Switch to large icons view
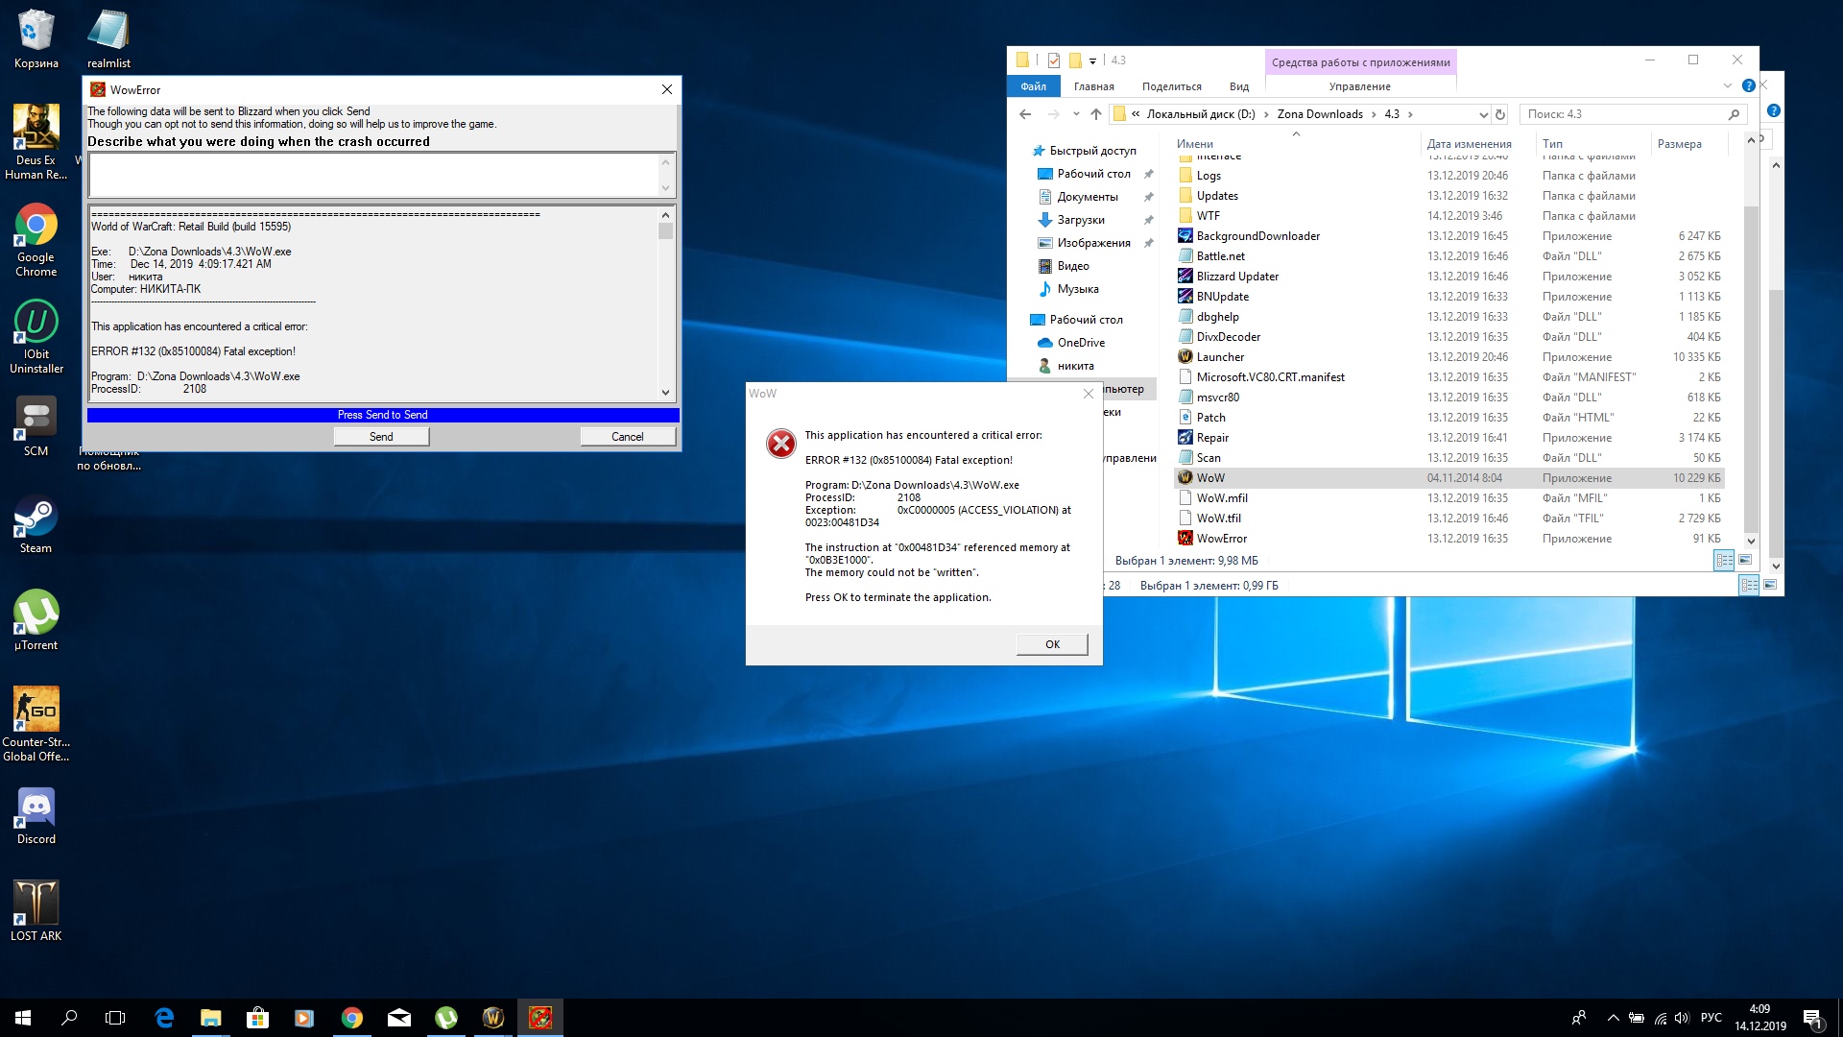Image resolution: width=1843 pixels, height=1037 pixels. click(1745, 560)
